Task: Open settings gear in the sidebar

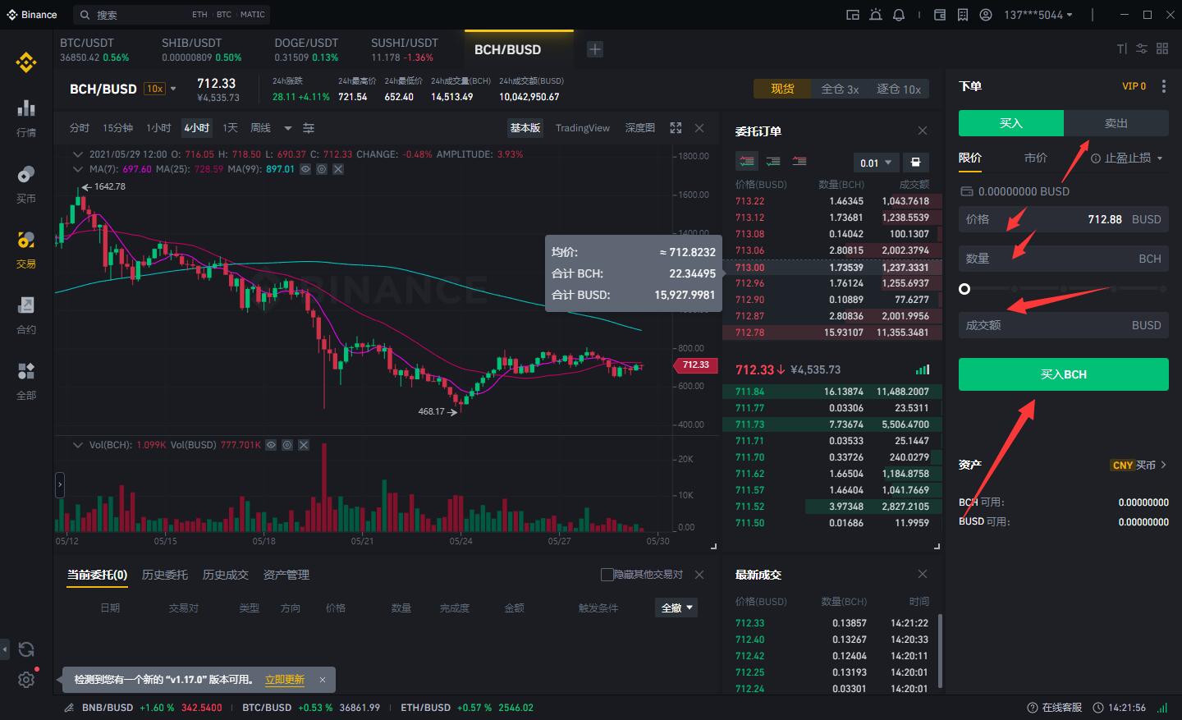Action: point(26,680)
